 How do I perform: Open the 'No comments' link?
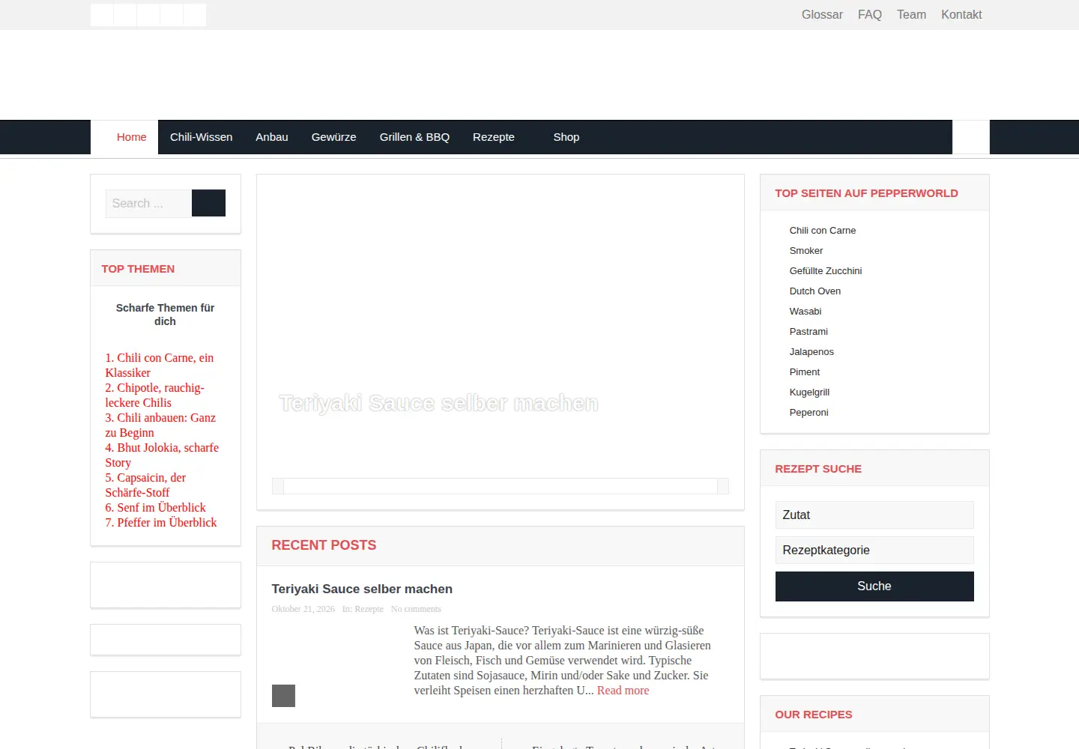(x=416, y=609)
